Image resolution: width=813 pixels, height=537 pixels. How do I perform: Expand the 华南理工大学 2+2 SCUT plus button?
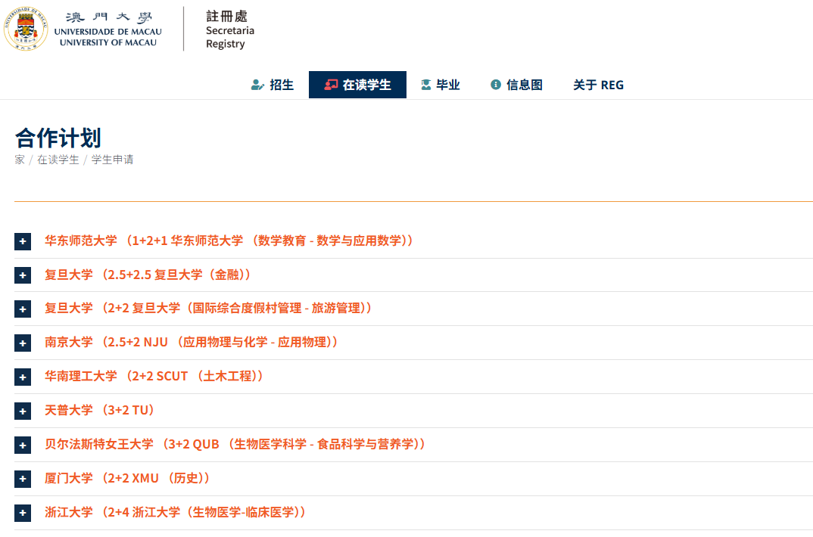pos(23,377)
